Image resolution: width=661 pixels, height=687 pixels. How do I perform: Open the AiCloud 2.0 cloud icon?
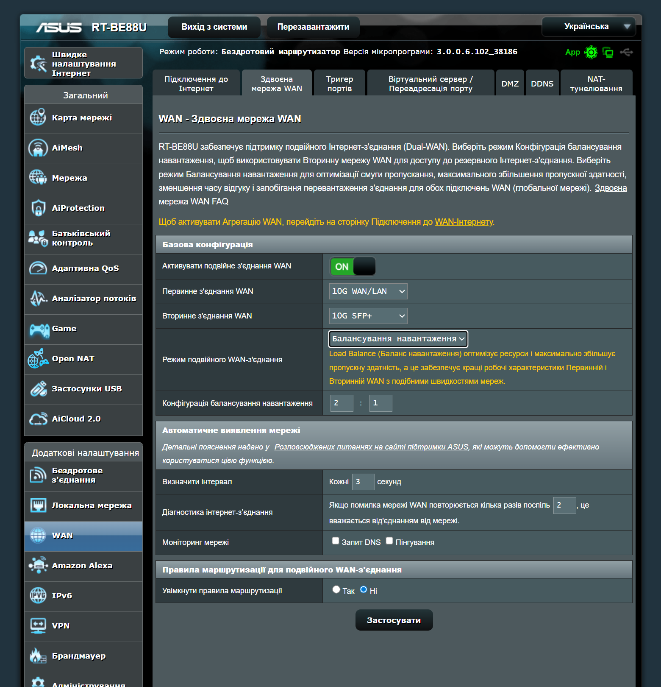pyautogui.click(x=38, y=419)
